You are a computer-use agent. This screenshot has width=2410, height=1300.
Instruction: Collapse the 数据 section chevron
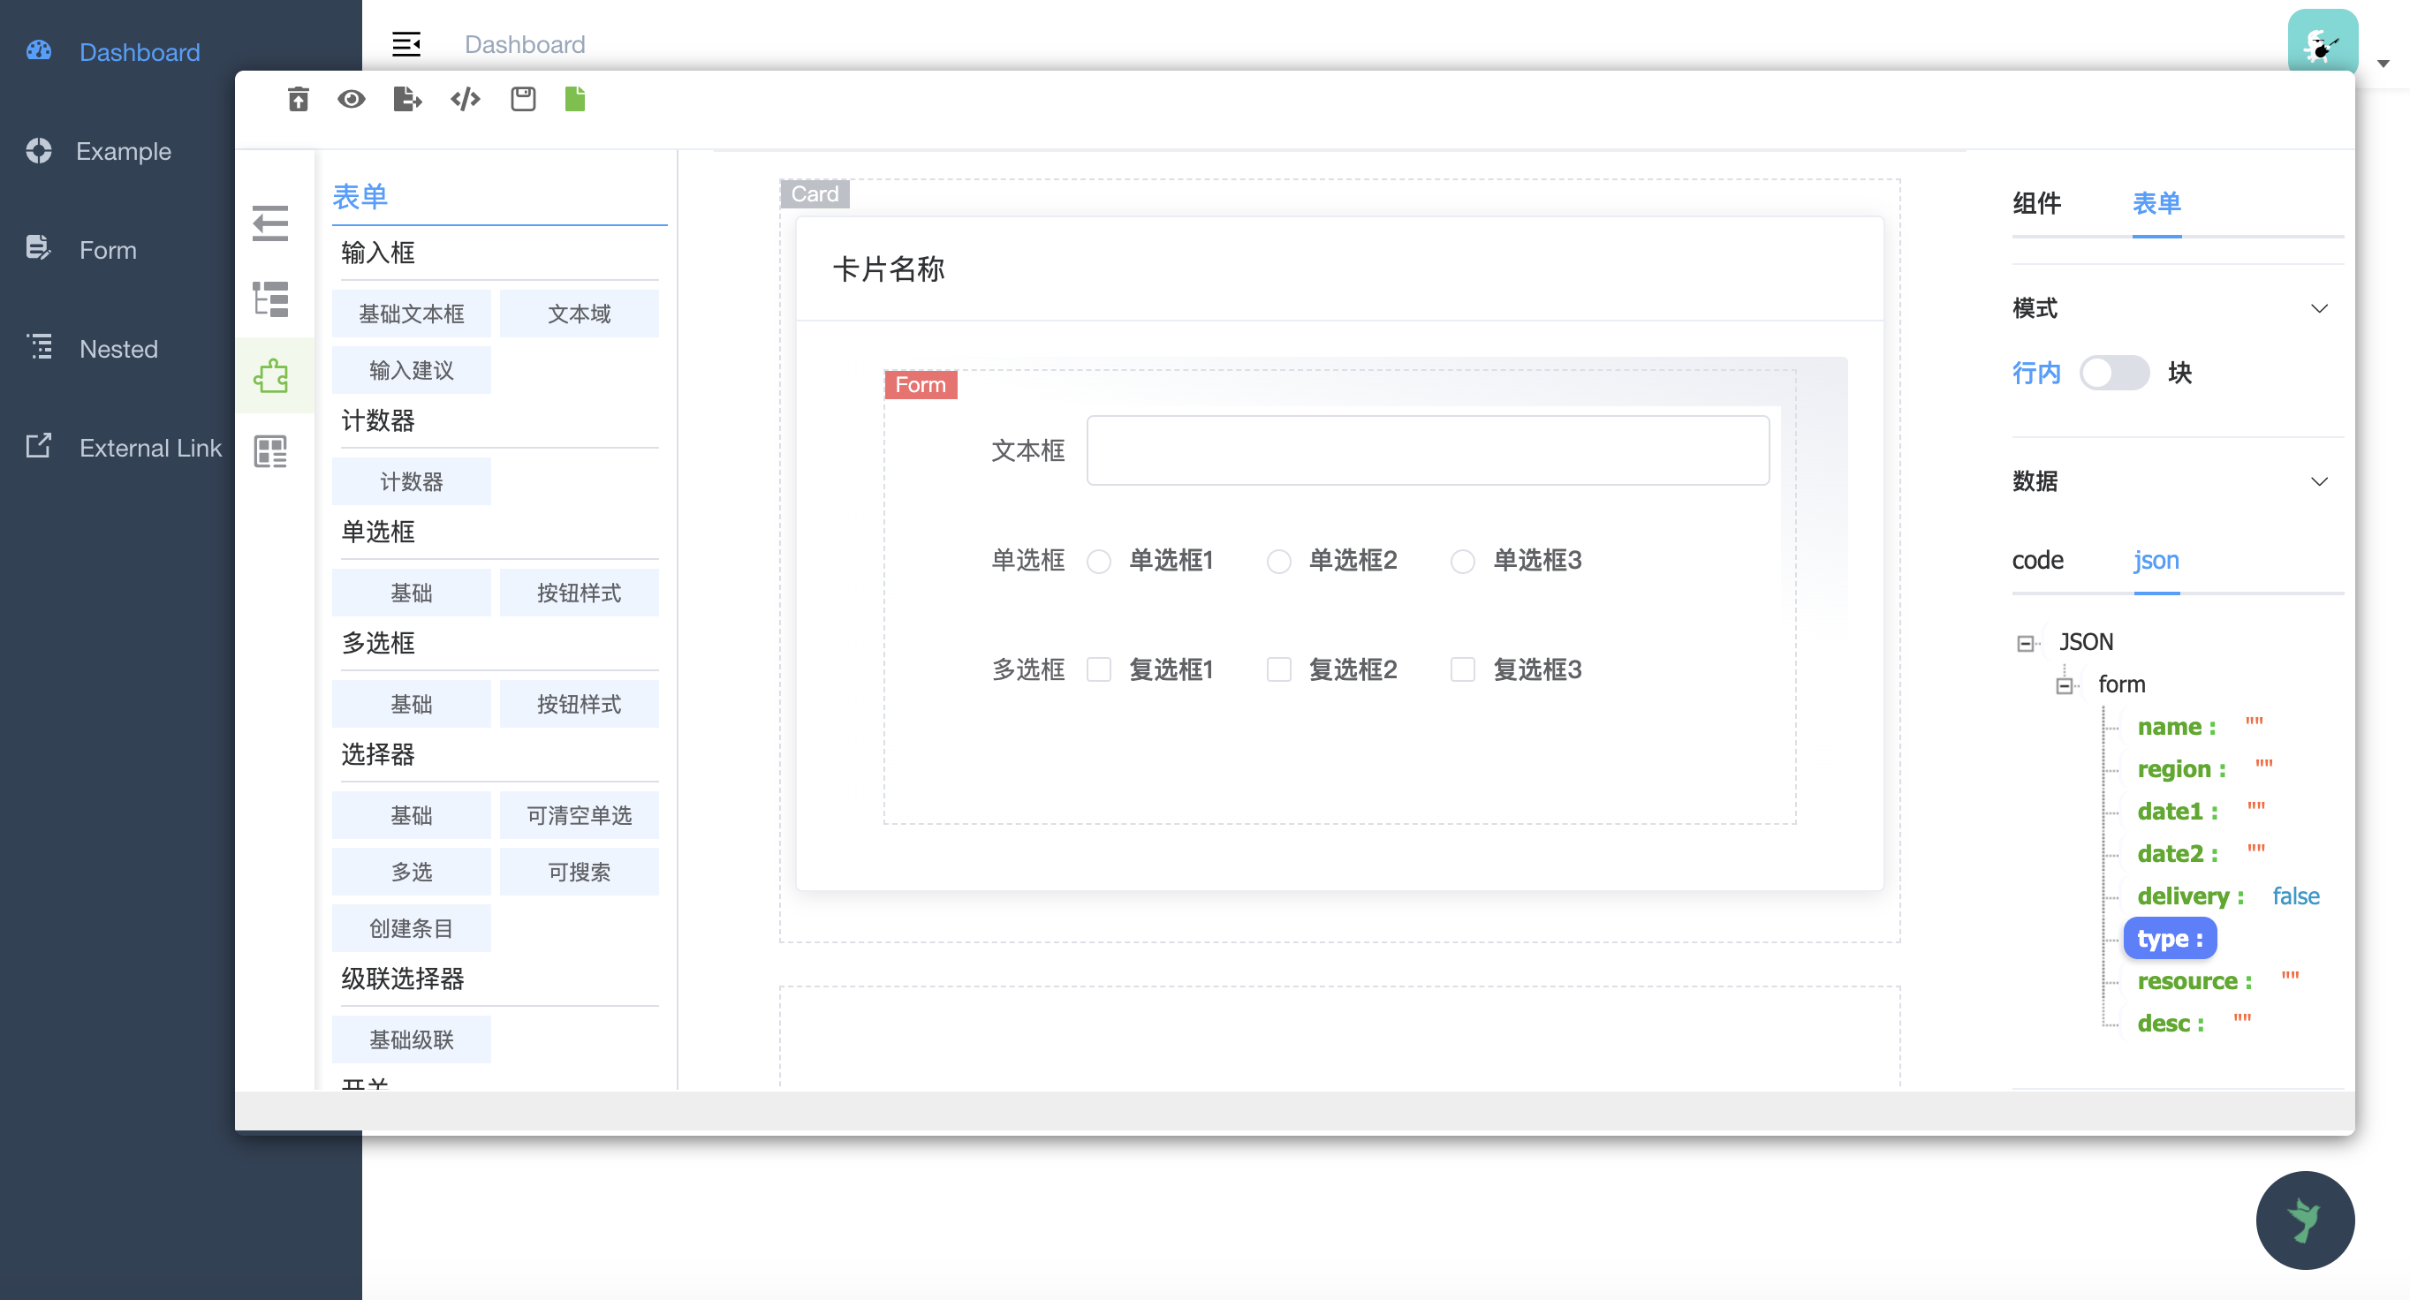(2320, 480)
